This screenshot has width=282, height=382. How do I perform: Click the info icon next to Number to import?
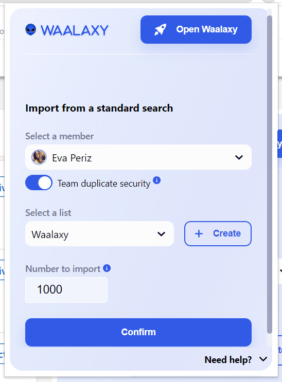[x=107, y=268]
